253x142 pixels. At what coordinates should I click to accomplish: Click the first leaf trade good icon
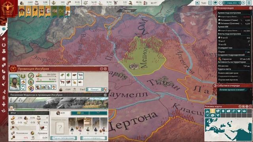pos(62,75)
